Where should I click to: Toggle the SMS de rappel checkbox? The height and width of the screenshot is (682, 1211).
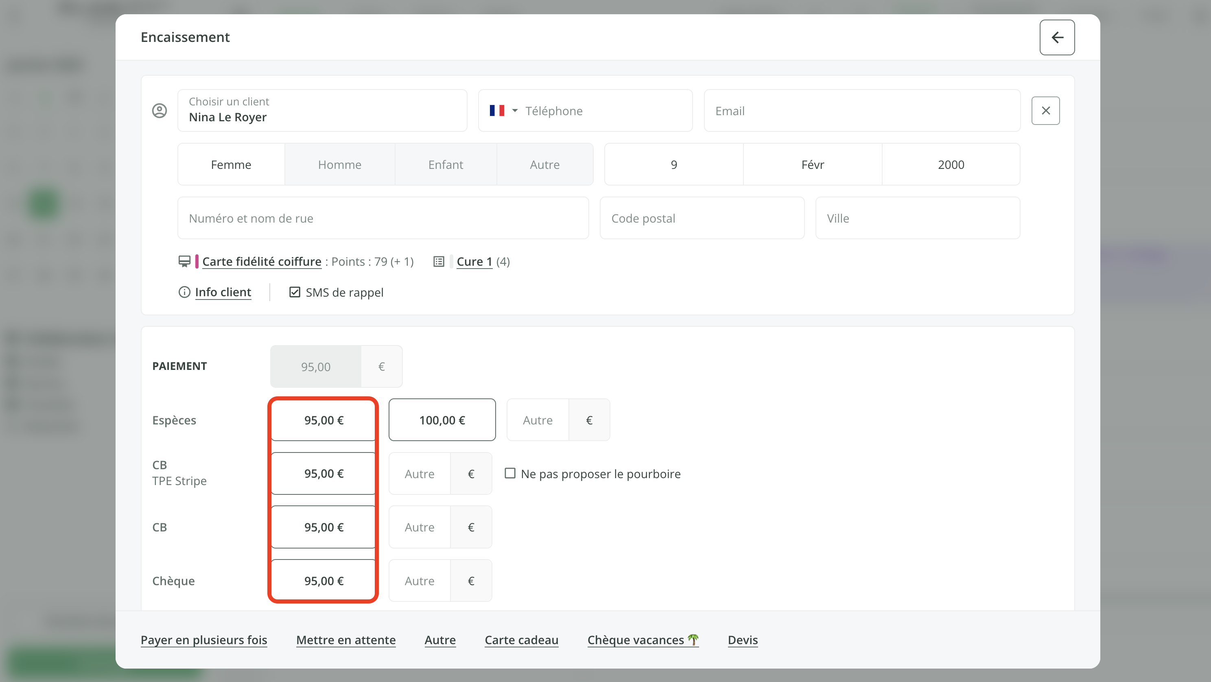pos(295,292)
